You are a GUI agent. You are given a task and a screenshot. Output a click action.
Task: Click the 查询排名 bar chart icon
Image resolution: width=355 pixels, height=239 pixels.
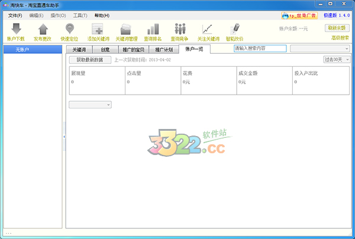(153, 29)
